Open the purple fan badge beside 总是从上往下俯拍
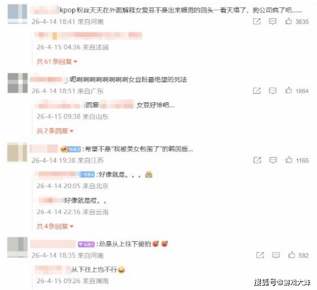 coord(86,244)
